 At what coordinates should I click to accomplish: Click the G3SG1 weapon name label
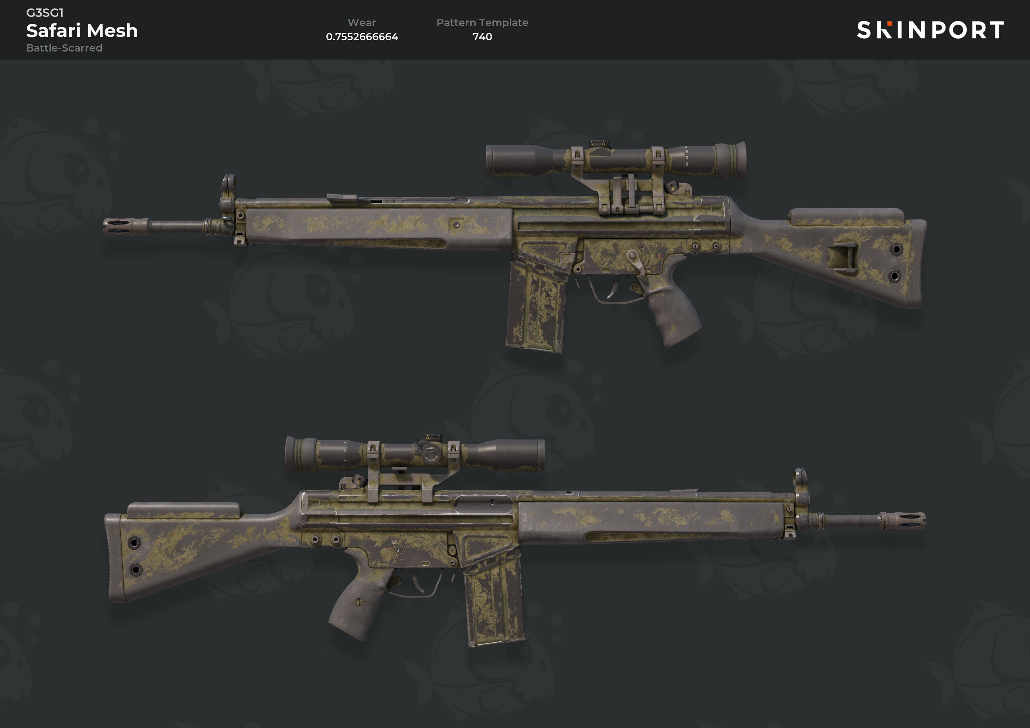(45, 12)
